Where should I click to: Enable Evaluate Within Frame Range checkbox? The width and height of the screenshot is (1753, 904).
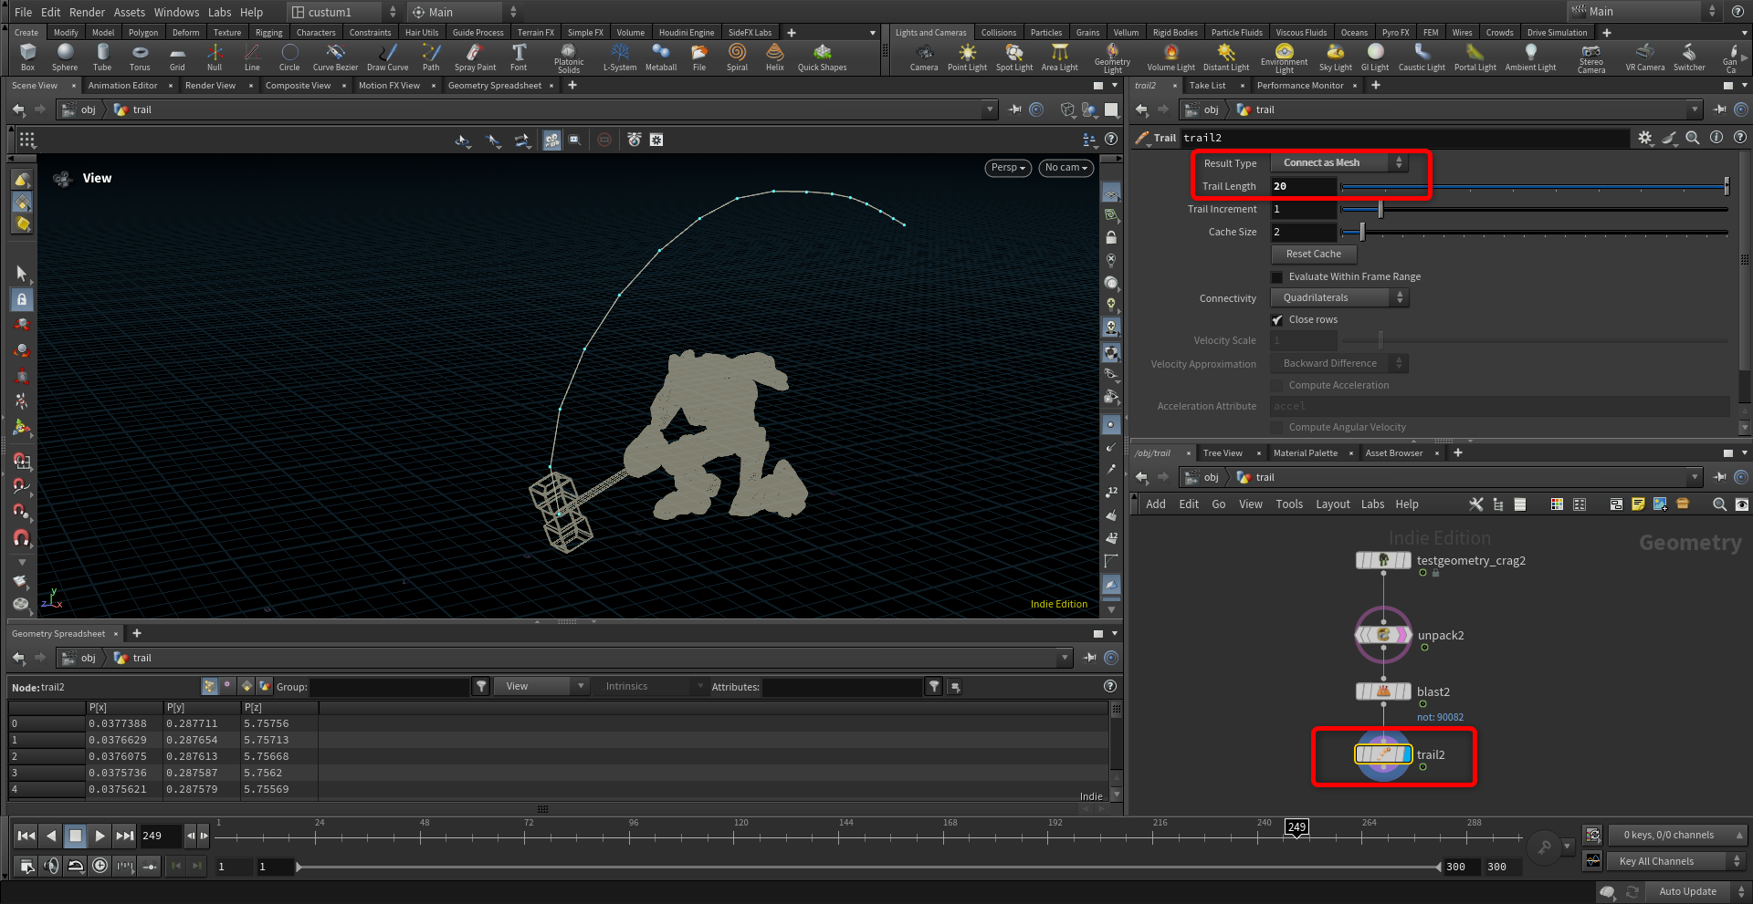coord(1277,277)
